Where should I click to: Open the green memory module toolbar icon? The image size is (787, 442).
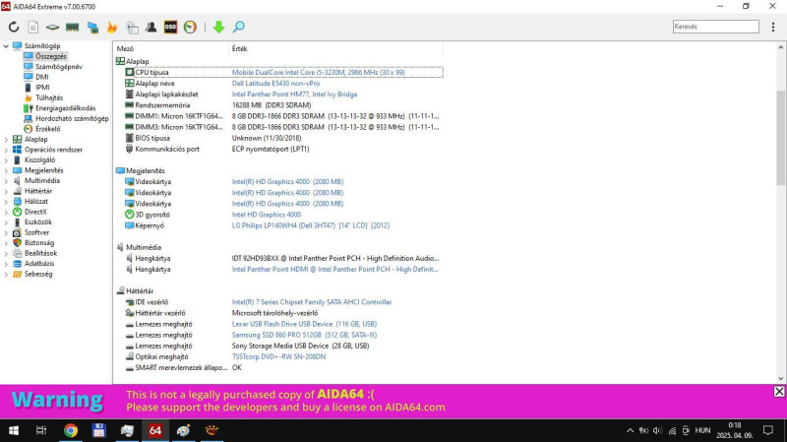pyautogui.click(x=72, y=28)
